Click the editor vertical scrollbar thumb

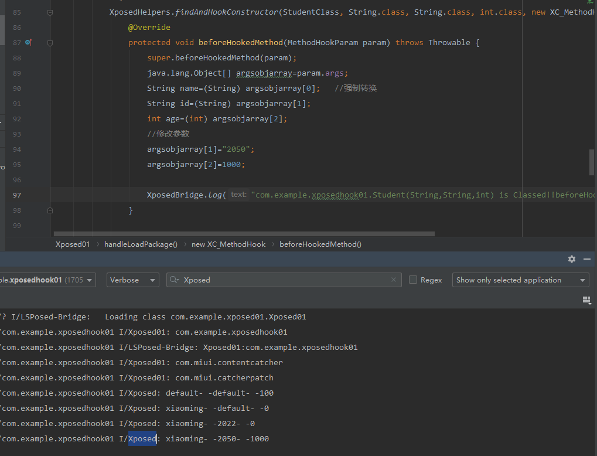[592, 162]
